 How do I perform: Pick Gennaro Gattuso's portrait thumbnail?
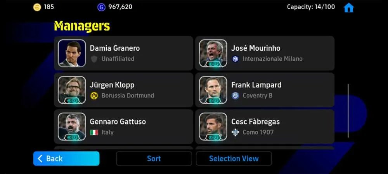click(72, 127)
